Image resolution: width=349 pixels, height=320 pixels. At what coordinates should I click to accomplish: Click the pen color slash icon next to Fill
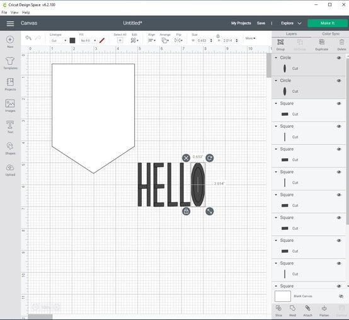pos(102,40)
